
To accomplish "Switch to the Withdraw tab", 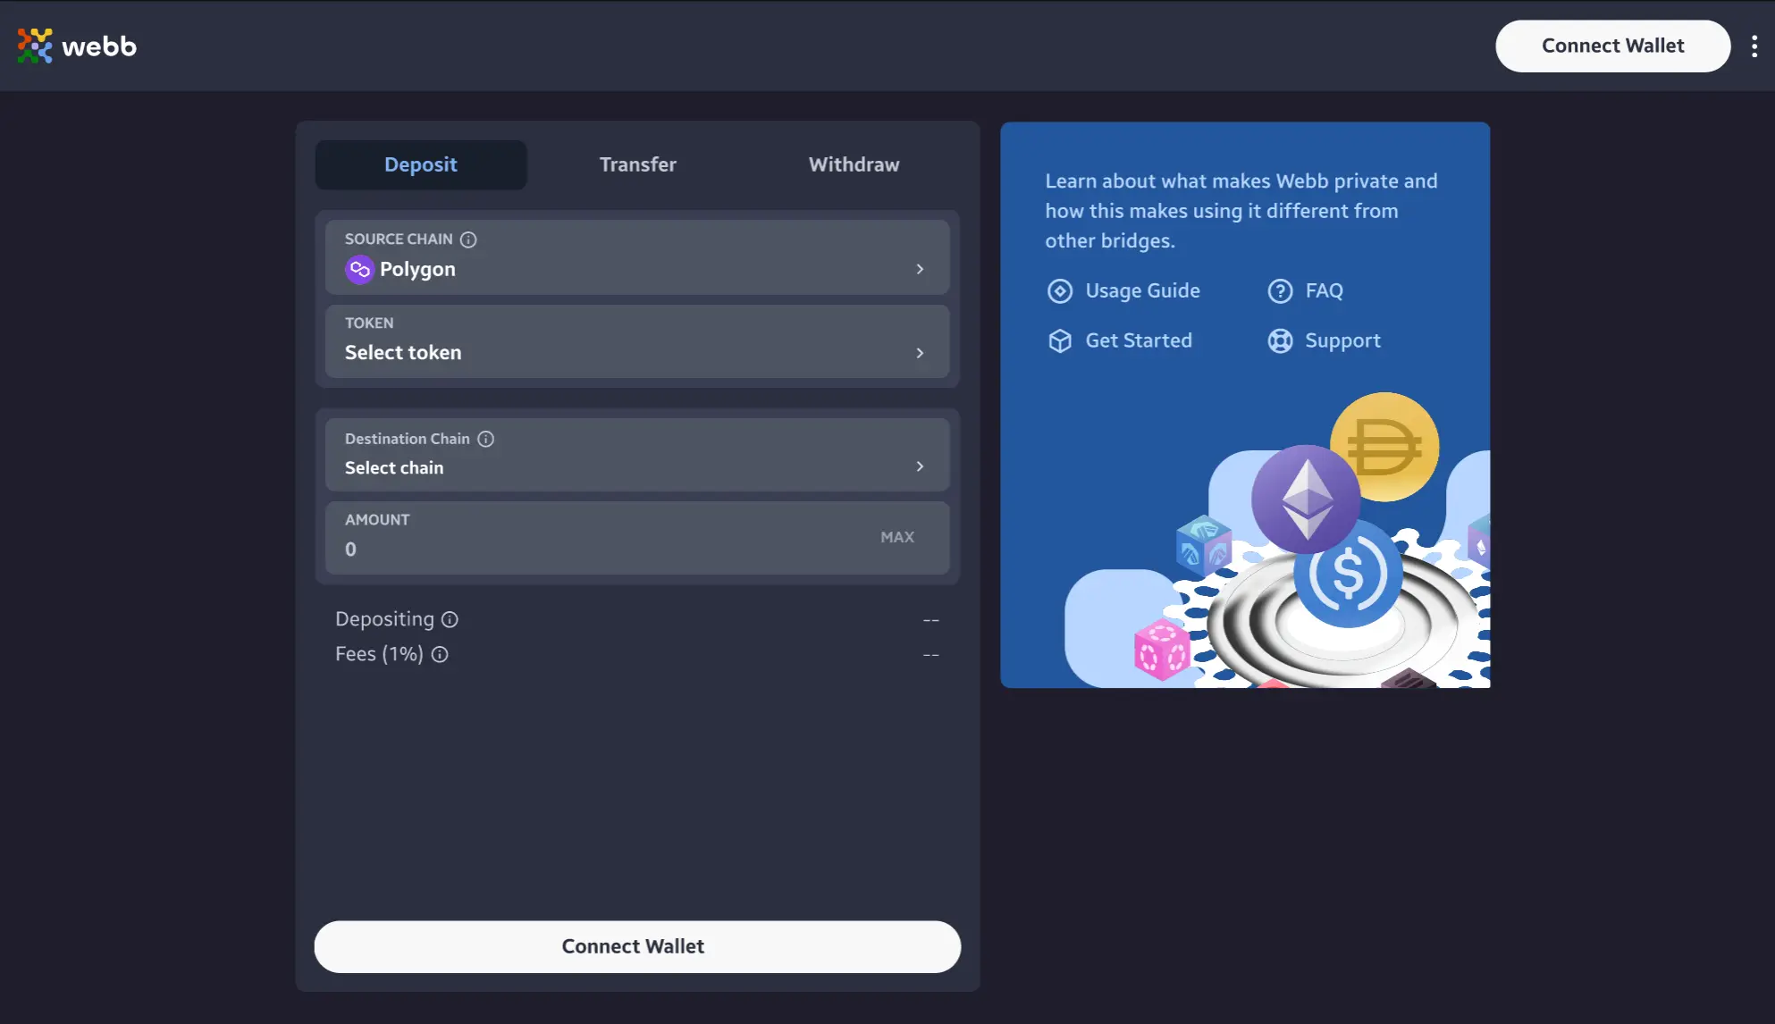I will tap(854, 164).
